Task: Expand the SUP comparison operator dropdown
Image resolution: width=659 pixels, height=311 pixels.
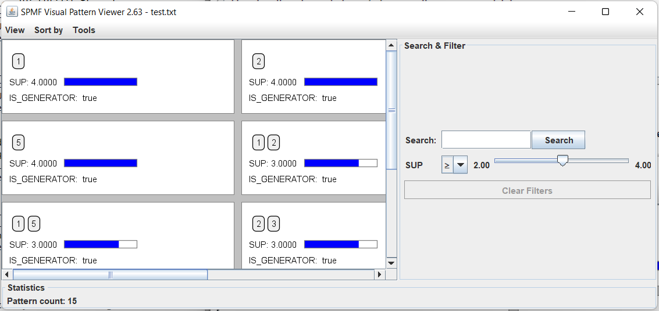Action: click(x=460, y=165)
